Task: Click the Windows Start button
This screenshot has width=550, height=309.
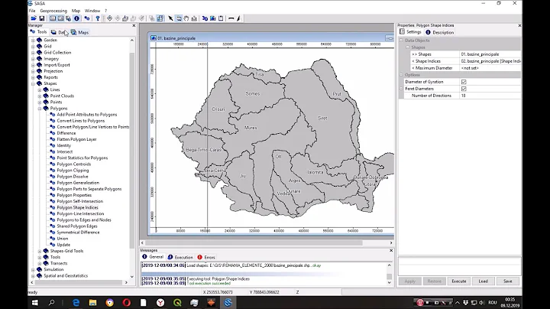Action: coord(35,302)
